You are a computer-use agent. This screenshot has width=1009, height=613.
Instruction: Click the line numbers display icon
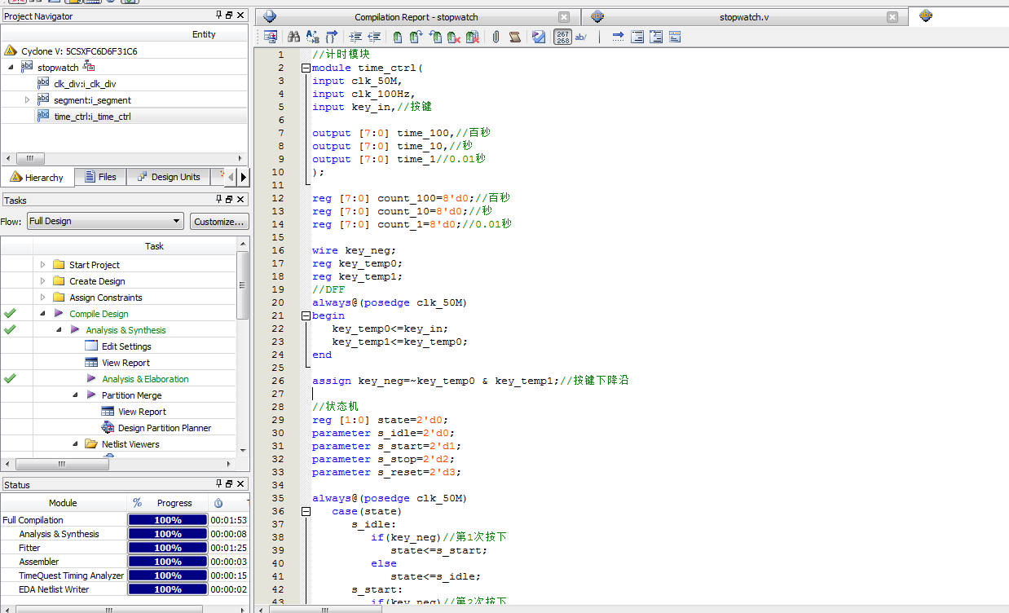coord(562,37)
